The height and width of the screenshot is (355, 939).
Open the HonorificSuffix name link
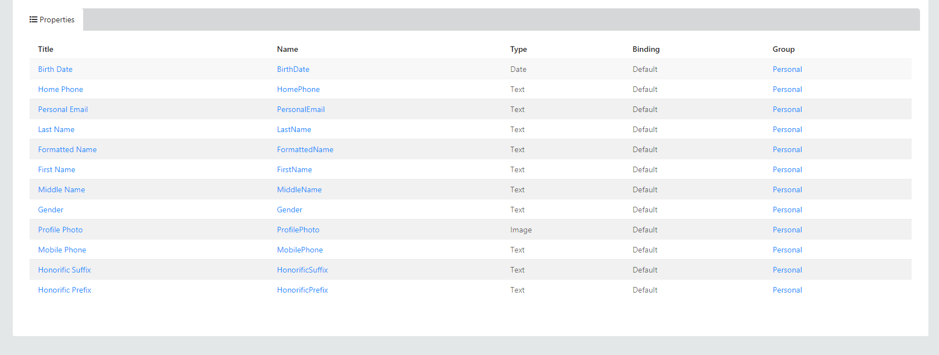[302, 270]
